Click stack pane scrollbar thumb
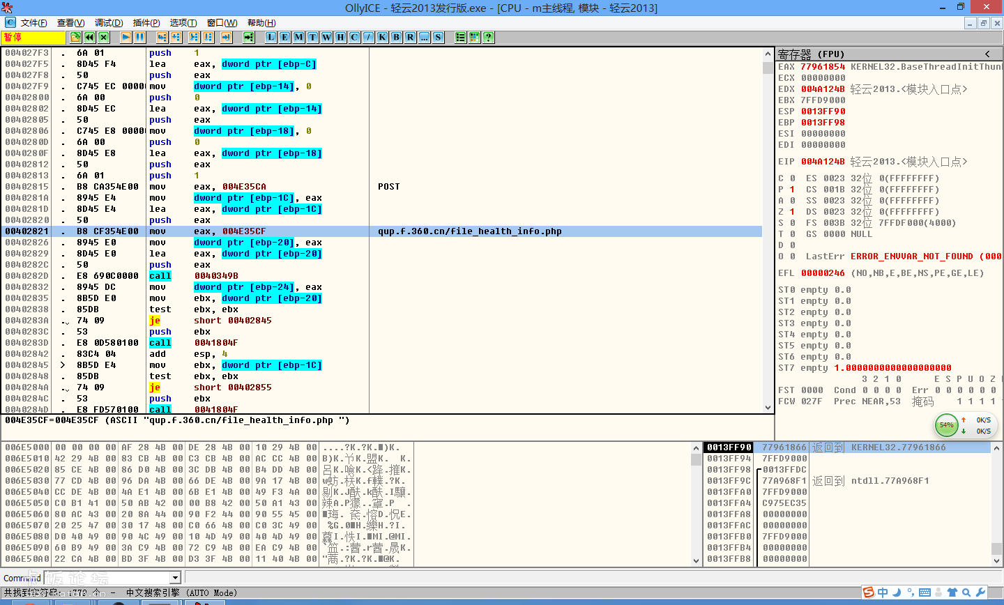 point(996,549)
